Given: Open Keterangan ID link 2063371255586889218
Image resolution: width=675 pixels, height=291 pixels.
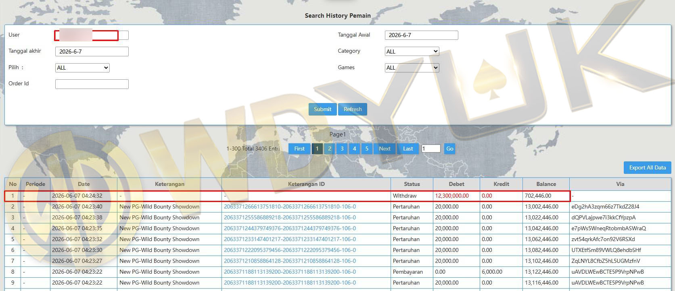Looking at the screenshot, I should click(x=290, y=217).
